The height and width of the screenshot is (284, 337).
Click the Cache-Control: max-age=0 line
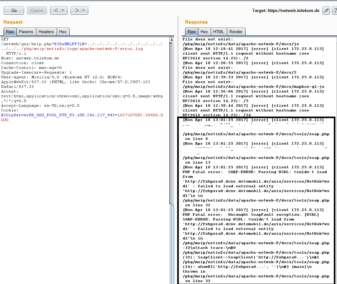(x=31, y=68)
